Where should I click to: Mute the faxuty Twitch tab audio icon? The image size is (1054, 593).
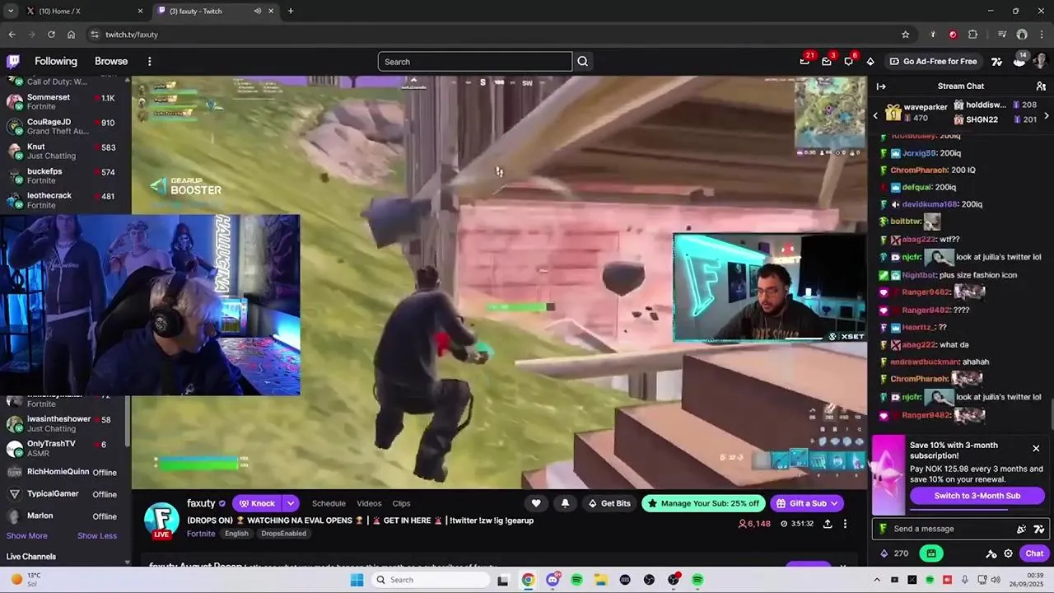tap(258, 11)
